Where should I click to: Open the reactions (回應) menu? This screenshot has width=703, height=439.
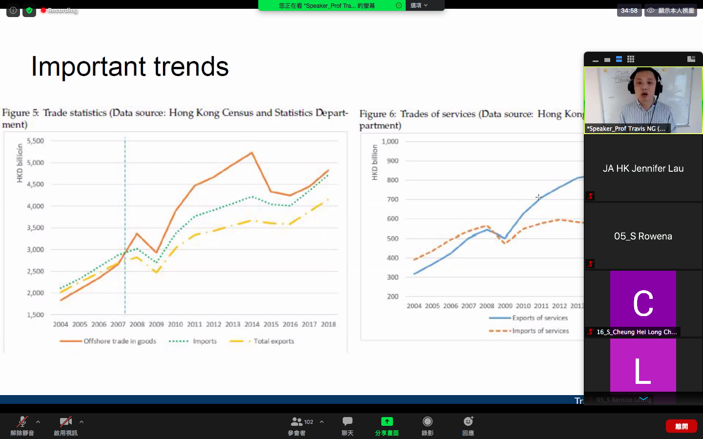point(468,425)
